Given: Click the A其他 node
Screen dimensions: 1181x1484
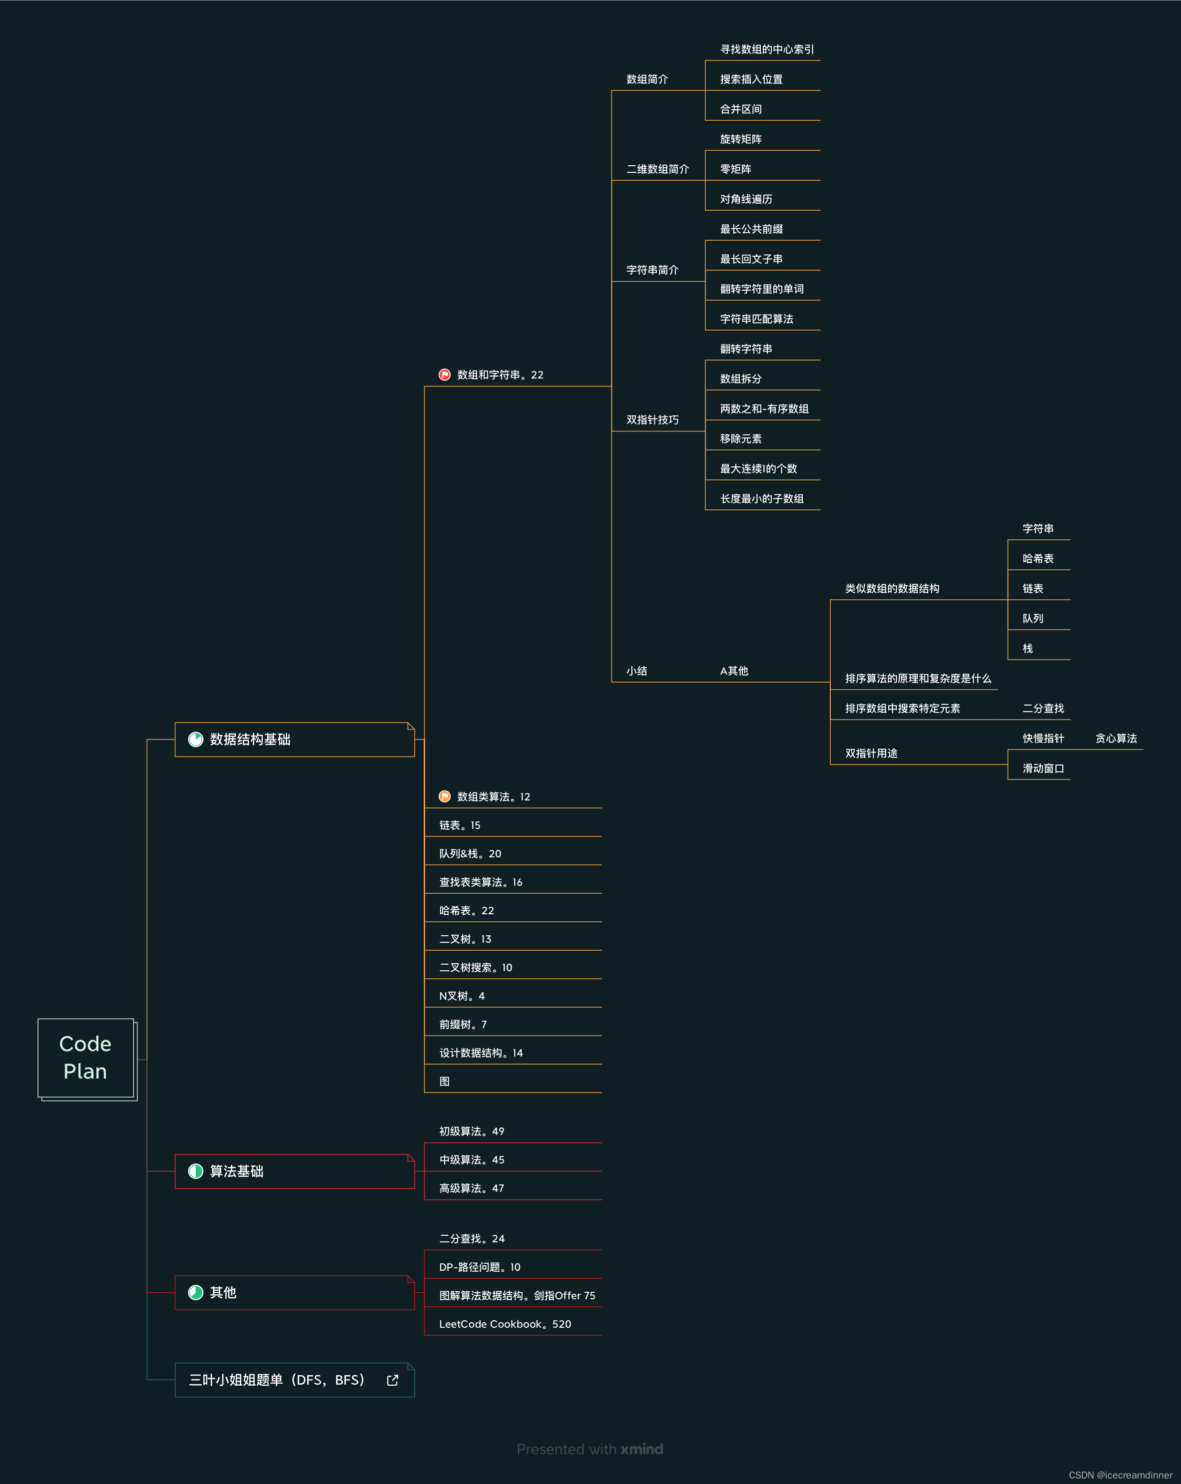Looking at the screenshot, I should tap(733, 671).
